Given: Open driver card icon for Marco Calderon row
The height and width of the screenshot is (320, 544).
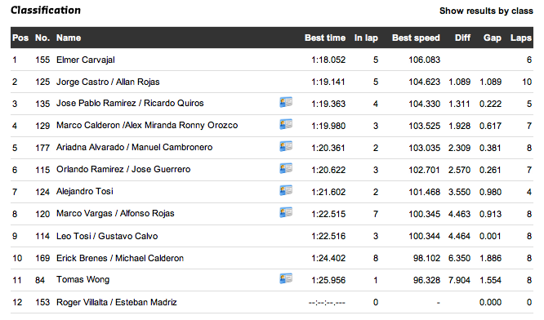Looking at the screenshot, I should click(x=286, y=124).
